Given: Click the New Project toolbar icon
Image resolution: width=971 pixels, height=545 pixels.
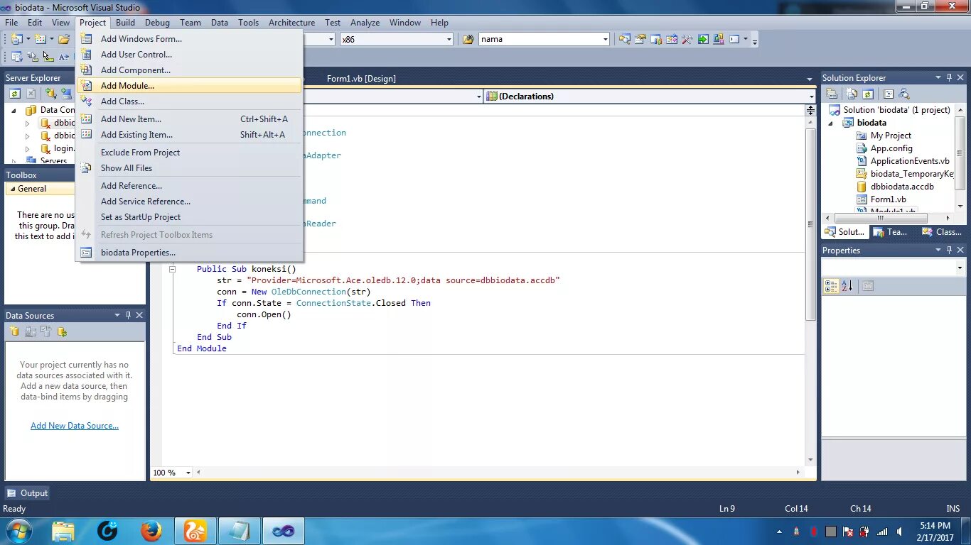Looking at the screenshot, I should (x=17, y=39).
